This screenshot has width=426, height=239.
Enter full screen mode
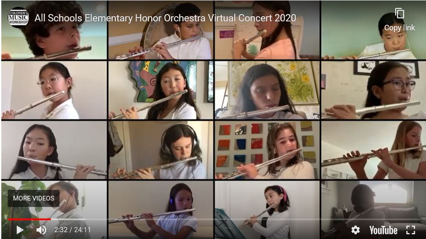411,230
